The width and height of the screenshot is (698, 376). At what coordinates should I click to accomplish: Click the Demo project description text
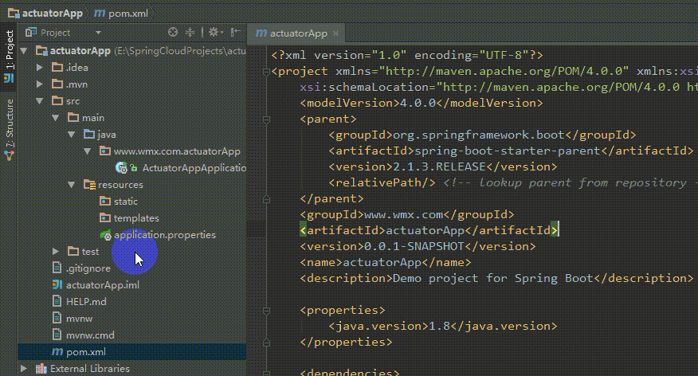pyautogui.click(x=492, y=279)
